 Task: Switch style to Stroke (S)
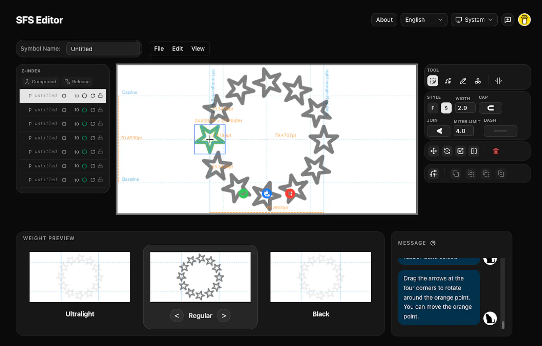point(446,108)
